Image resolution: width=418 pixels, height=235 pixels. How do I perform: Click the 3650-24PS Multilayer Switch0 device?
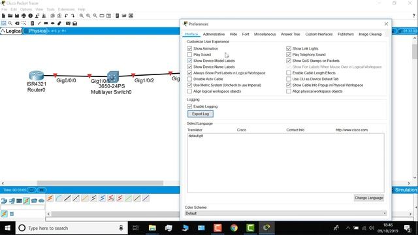113,77
